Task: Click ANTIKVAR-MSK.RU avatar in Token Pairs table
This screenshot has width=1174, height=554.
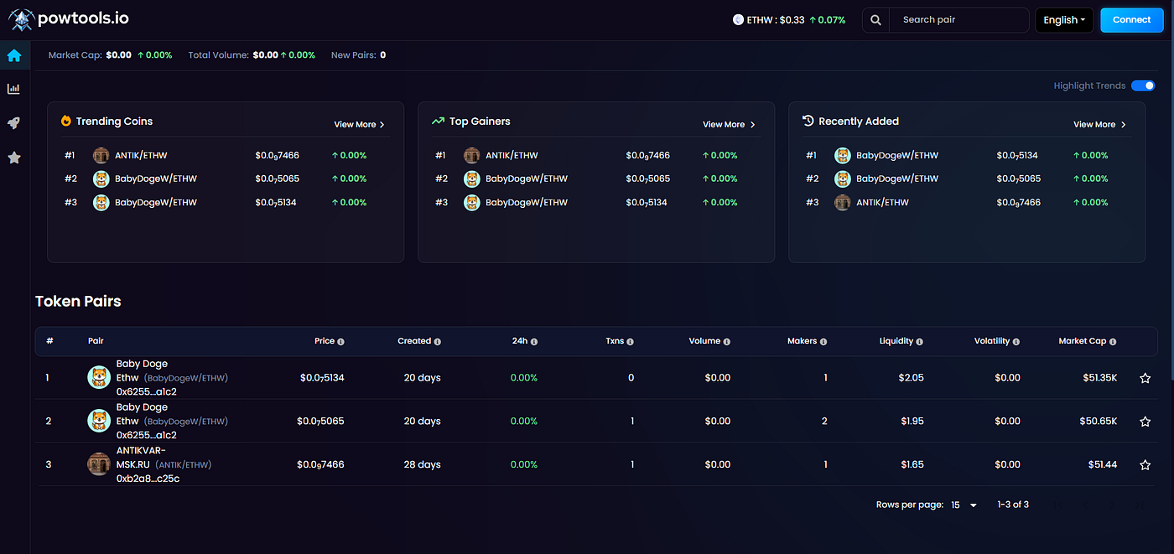Action: coord(99,464)
